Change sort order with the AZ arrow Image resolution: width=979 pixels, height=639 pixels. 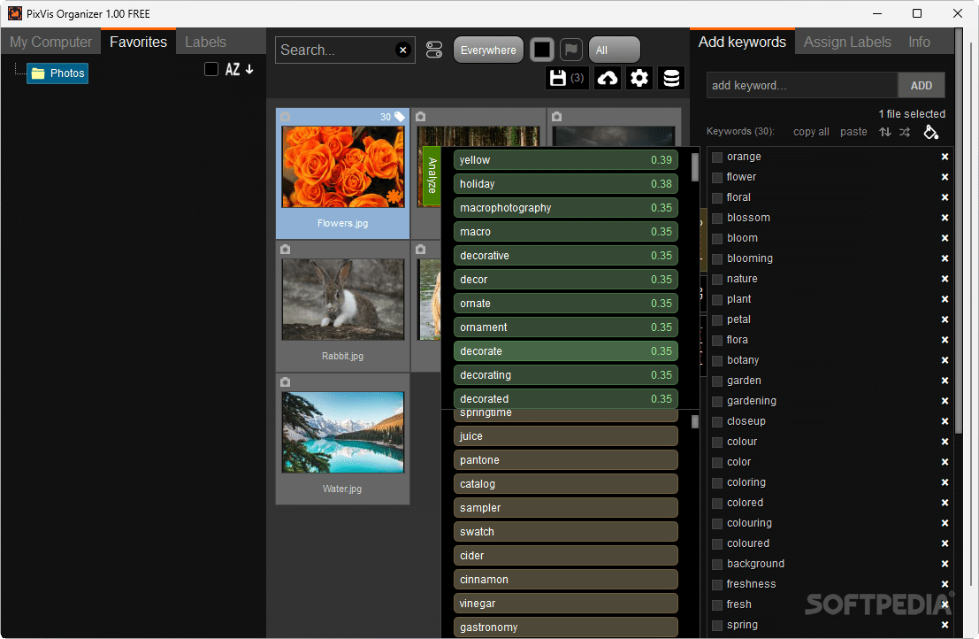pos(245,69)
